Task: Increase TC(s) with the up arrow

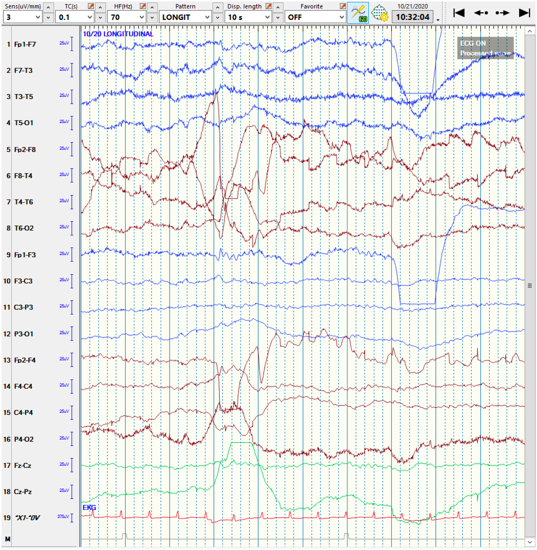Action: 100,7
